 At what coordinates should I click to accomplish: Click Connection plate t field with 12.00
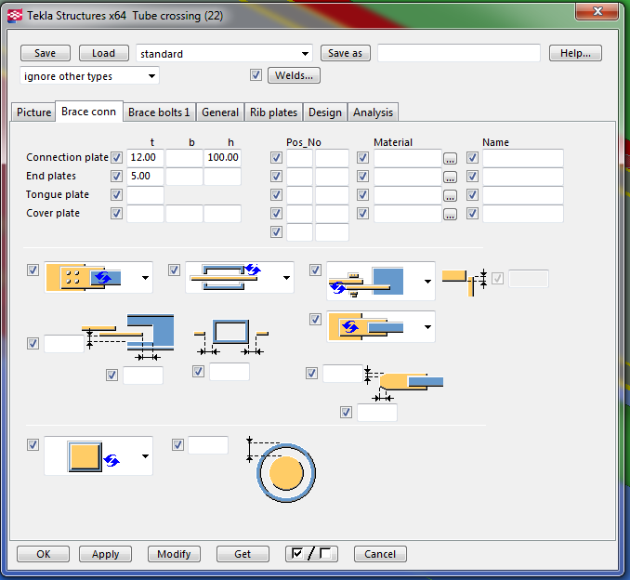click(145, 158)
